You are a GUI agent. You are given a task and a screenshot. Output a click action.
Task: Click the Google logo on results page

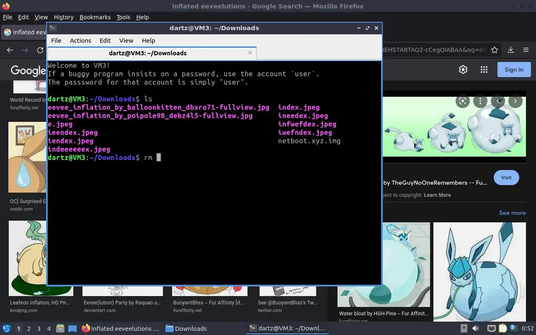[28, 70]
